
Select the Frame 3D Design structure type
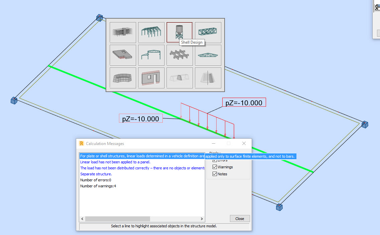coord(151,32)
